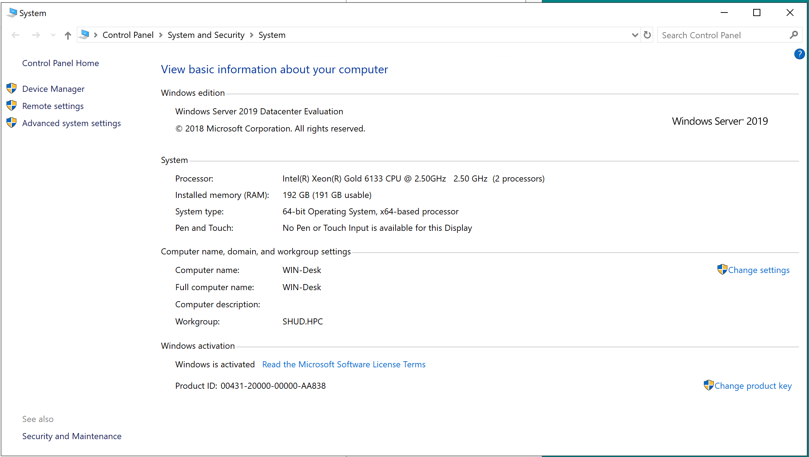Open Remote settings from sidebar
Screen dimensions: 809x457
click(x=52, y=105)
